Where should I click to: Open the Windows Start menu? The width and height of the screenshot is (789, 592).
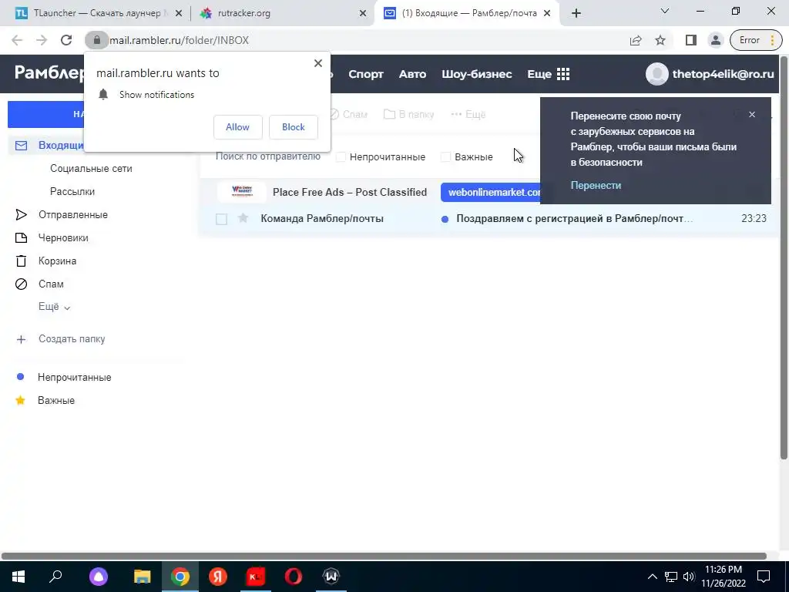[18, 577]
